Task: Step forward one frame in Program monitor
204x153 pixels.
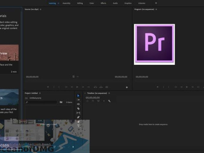Action: pyautogui.click(x=192, y=87)
